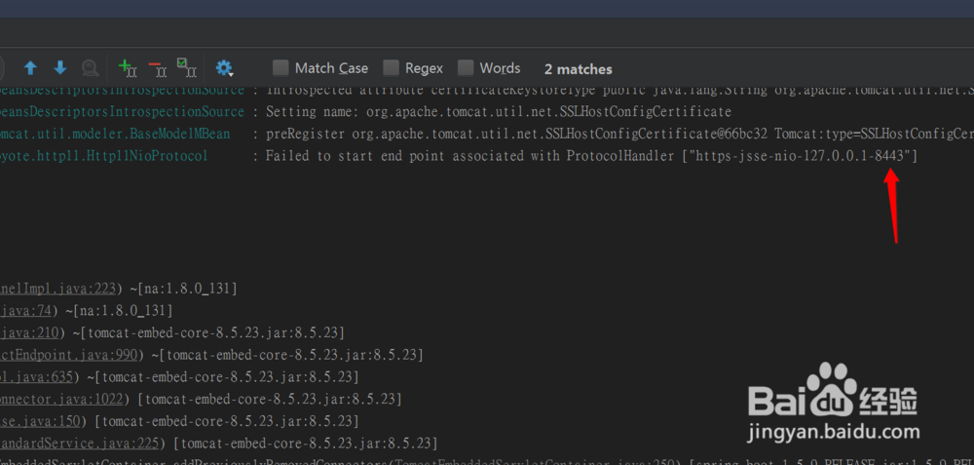Select all occurrences icon with checkmark

tap(186, 68)
